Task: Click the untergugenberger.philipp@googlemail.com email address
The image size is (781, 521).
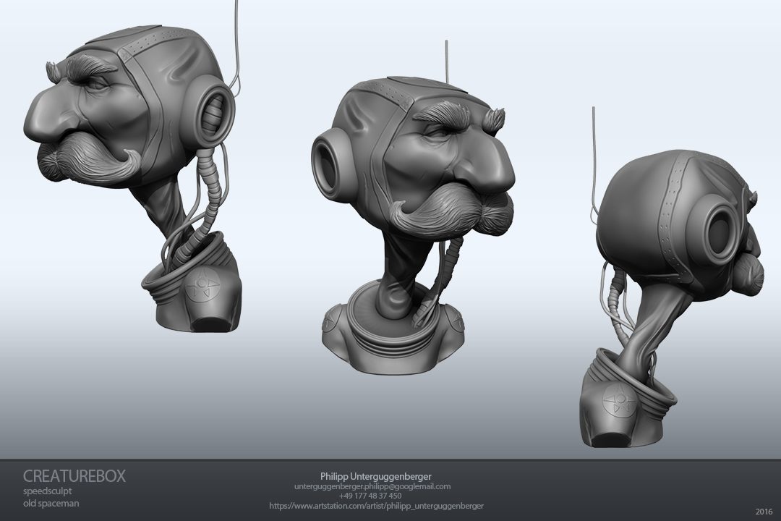Action: point(372,486)
